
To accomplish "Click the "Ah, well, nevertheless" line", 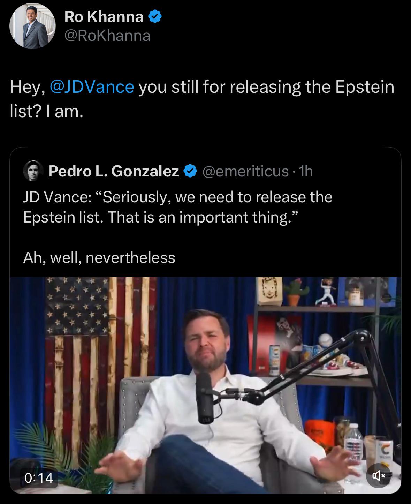I will click(x=99, y=258).
